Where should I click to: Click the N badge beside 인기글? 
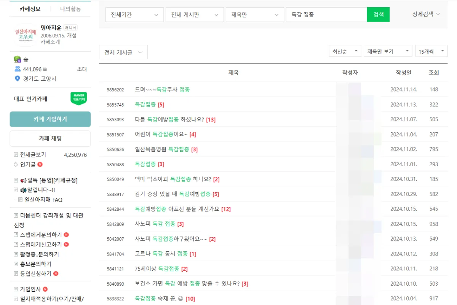click(40, 164)
